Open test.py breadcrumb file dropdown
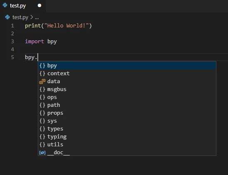This screenshot has width=228, height=175. 20,17
